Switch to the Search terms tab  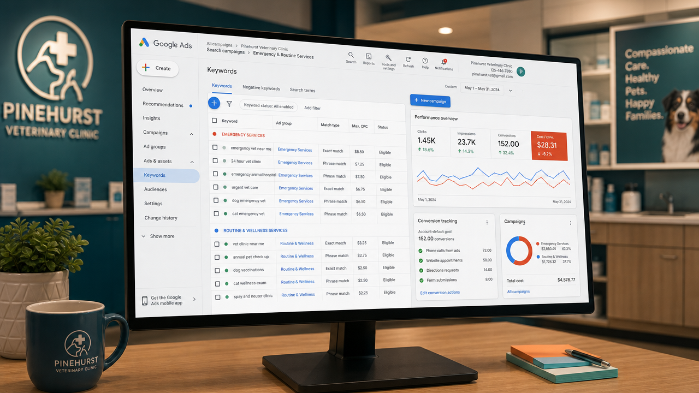(303, 90)
